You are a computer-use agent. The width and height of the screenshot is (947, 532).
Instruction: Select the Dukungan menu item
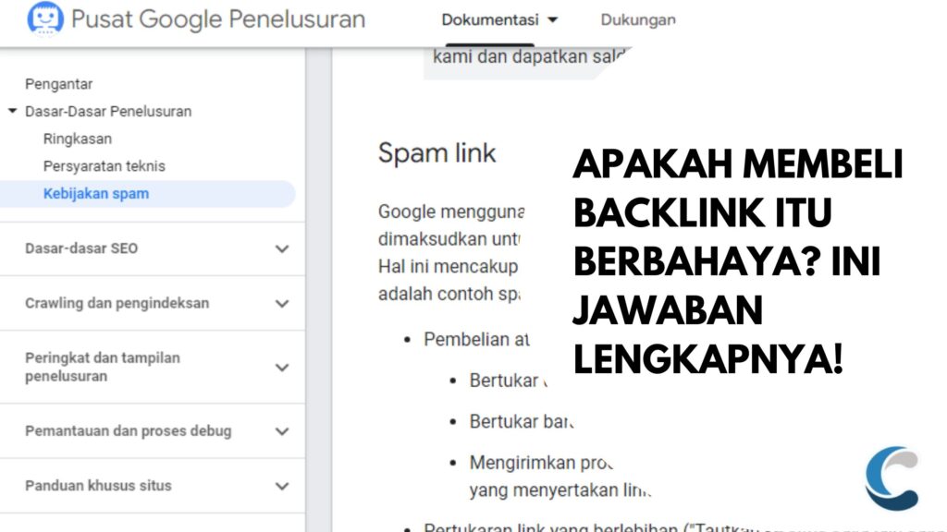pyautogui.click(x=637, y=18)
